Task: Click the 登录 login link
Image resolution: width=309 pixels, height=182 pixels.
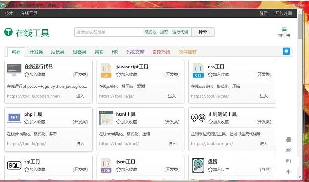Action: point(264,13)
